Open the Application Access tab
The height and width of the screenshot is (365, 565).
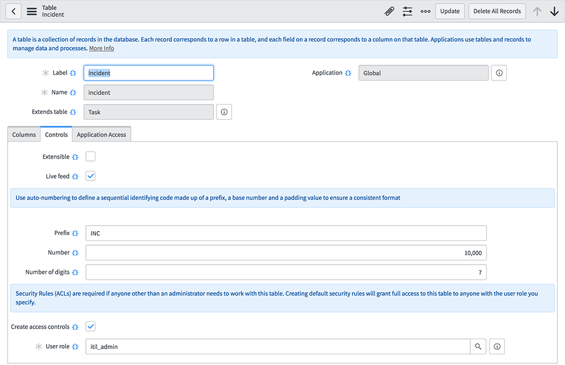pyautogui.click(x=101, y=135)
